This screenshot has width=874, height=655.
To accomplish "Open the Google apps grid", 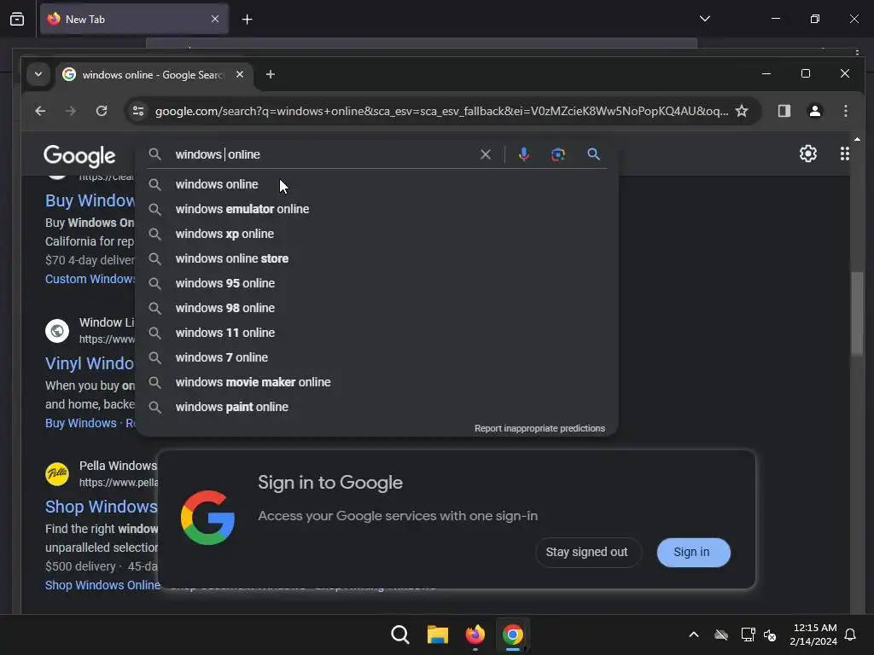I will tap(845, 154).
